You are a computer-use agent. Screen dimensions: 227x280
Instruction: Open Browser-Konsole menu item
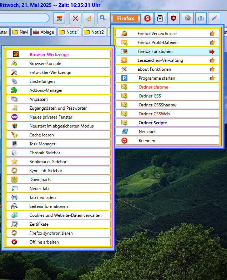58,64
